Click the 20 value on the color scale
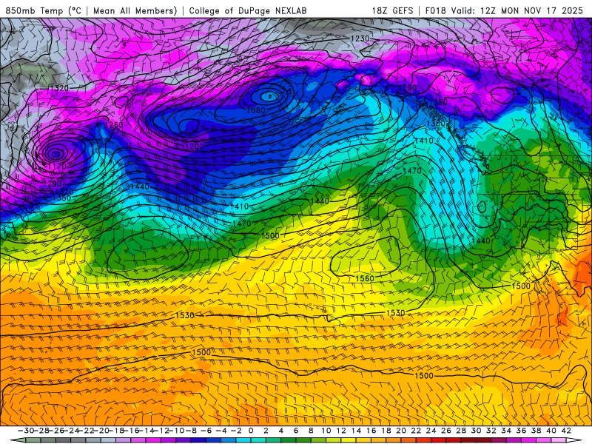Viewport: 592px width, 444px height. 401,431
